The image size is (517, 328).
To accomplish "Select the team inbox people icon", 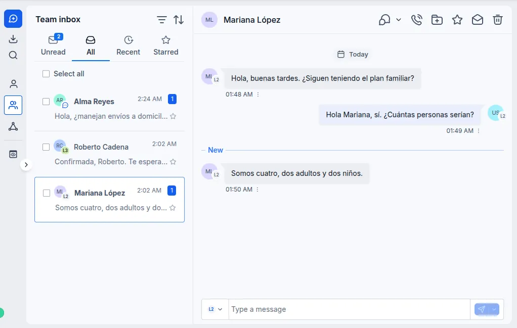I will (x=13, y=105).
